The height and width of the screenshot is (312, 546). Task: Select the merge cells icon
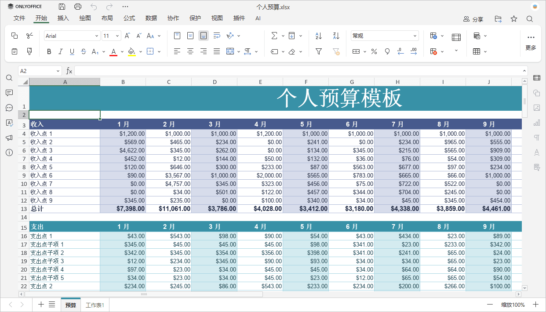point(230,51)
